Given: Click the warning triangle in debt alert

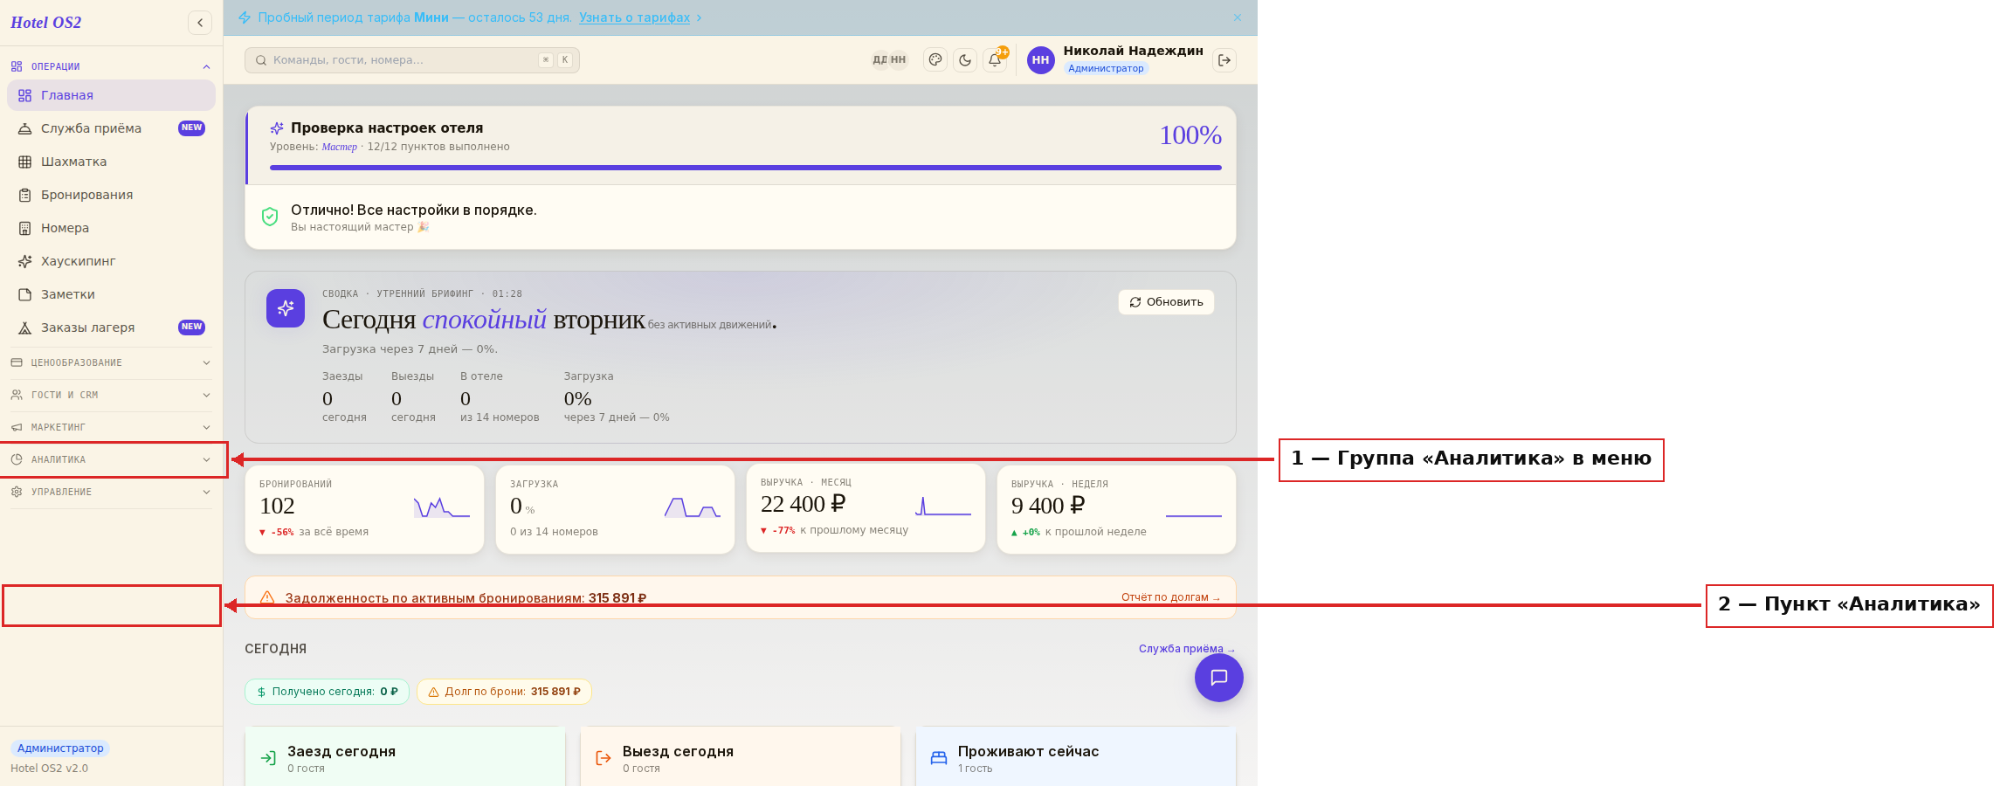Looking at the screenshot, I should point(267,597).
